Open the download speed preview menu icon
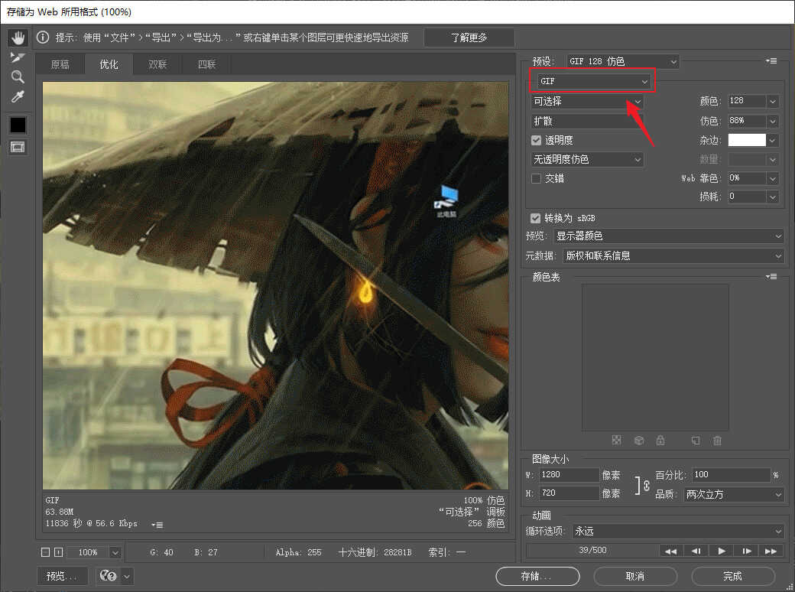The image size is (795, 592). click(x=157, y=525)
